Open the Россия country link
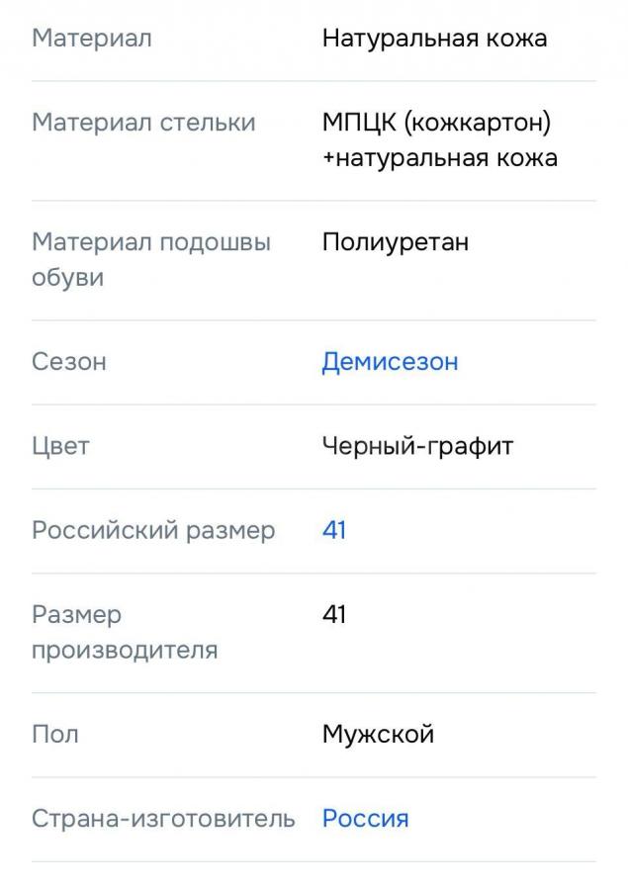 click(x=365, y=819)
